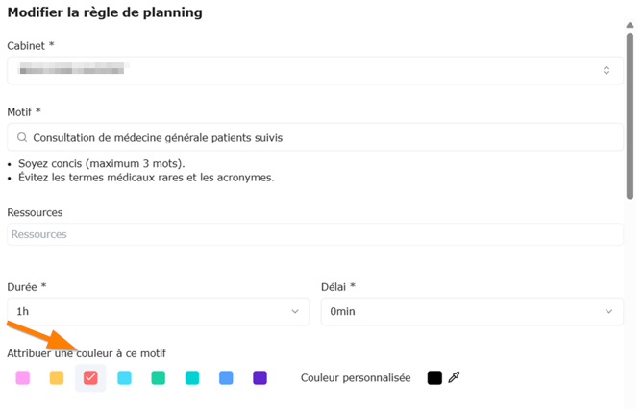Select the yellow-orange color swatch
Viewport: 644px width, 409px height.
(57, 377)
